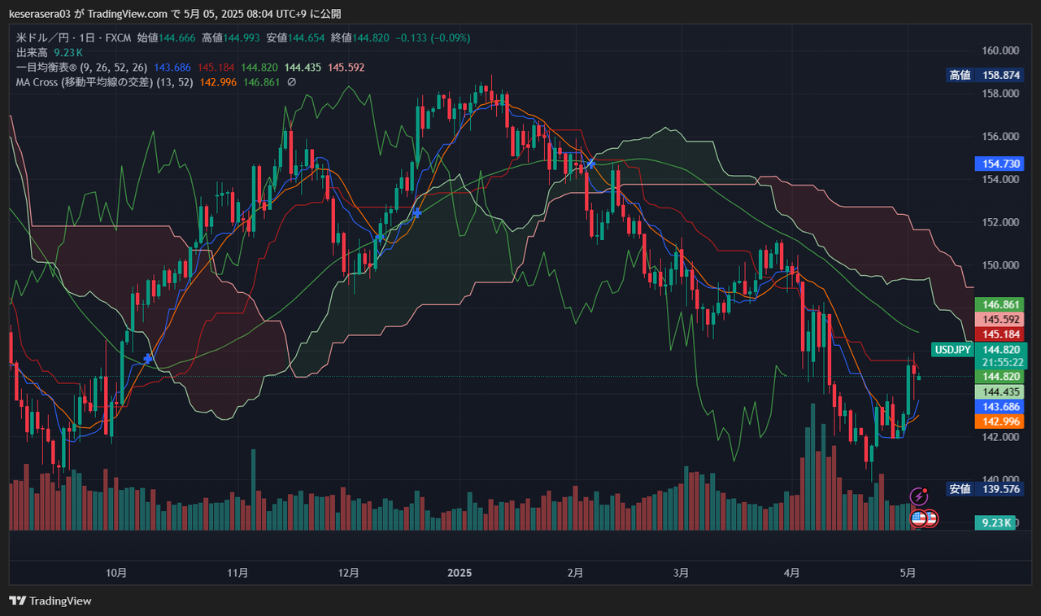
Task: Click the 9.23K volume axis label
Action: (x=995, y=523)
